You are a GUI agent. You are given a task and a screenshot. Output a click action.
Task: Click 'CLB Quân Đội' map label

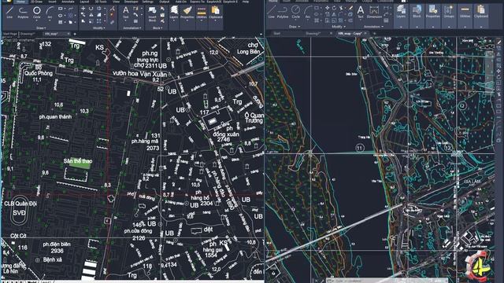[20, 204]
